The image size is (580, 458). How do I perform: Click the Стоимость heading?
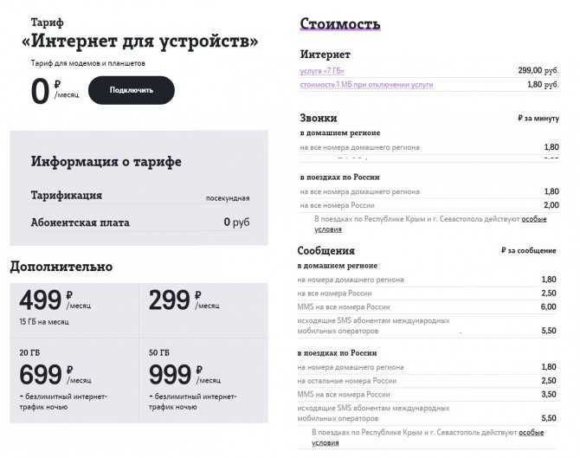pyautogui.click(x=340, y=23)
